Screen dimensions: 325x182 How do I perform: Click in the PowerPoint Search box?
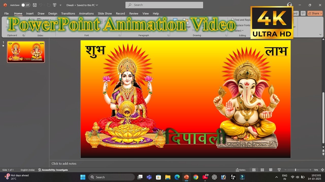(x=164, y=5)
